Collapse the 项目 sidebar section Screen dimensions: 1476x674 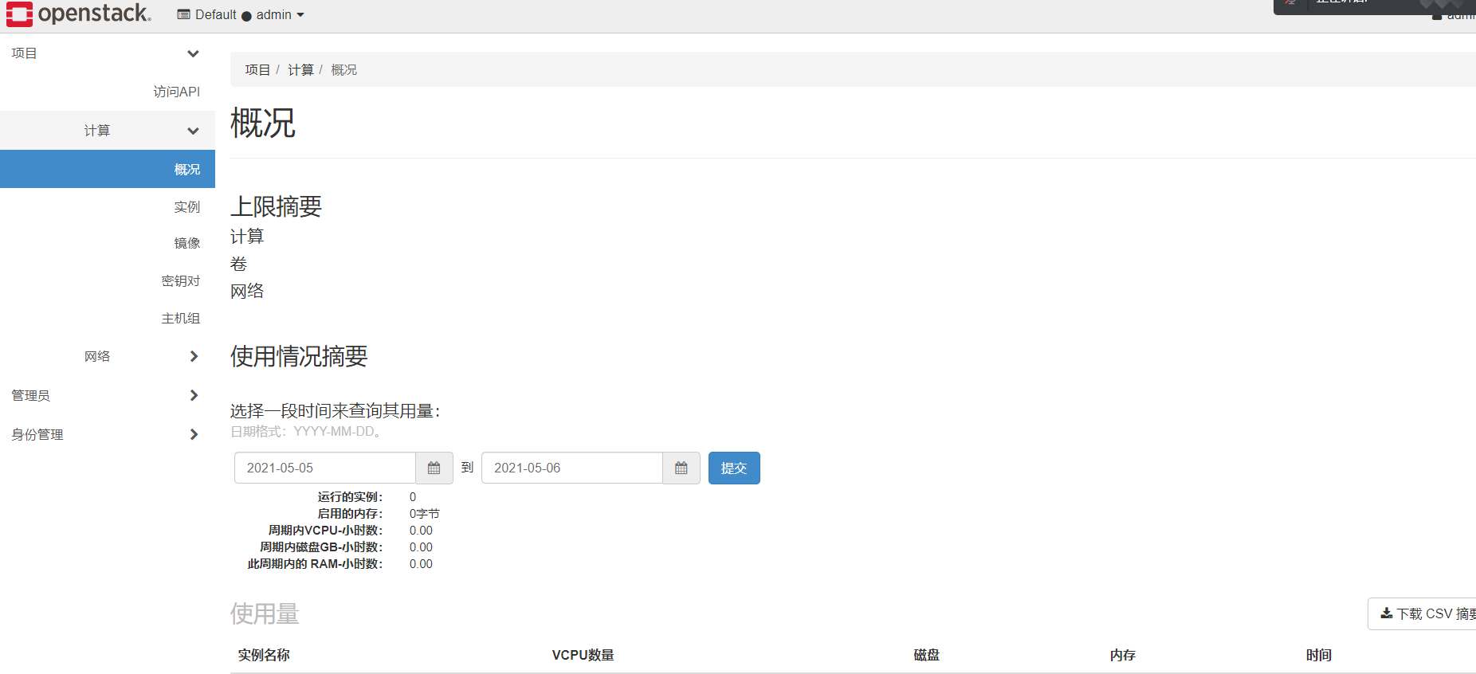coord(108,53)
